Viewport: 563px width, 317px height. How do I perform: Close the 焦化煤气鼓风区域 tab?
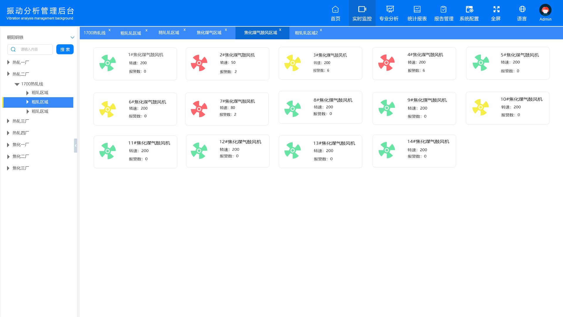point(280,30)
